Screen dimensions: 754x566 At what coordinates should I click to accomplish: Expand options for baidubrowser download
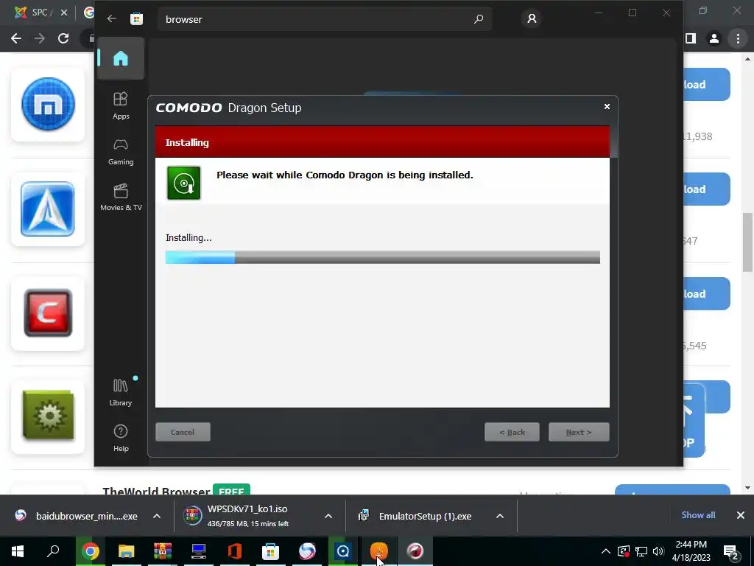(x=157, y=516)
